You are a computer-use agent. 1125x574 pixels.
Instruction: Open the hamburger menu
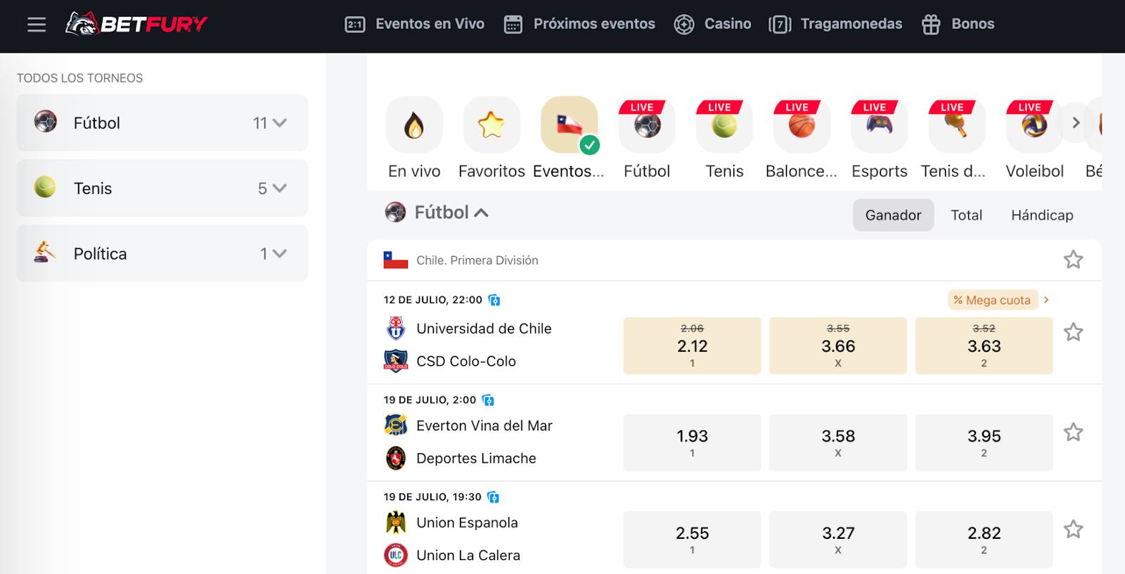[37, 25]
